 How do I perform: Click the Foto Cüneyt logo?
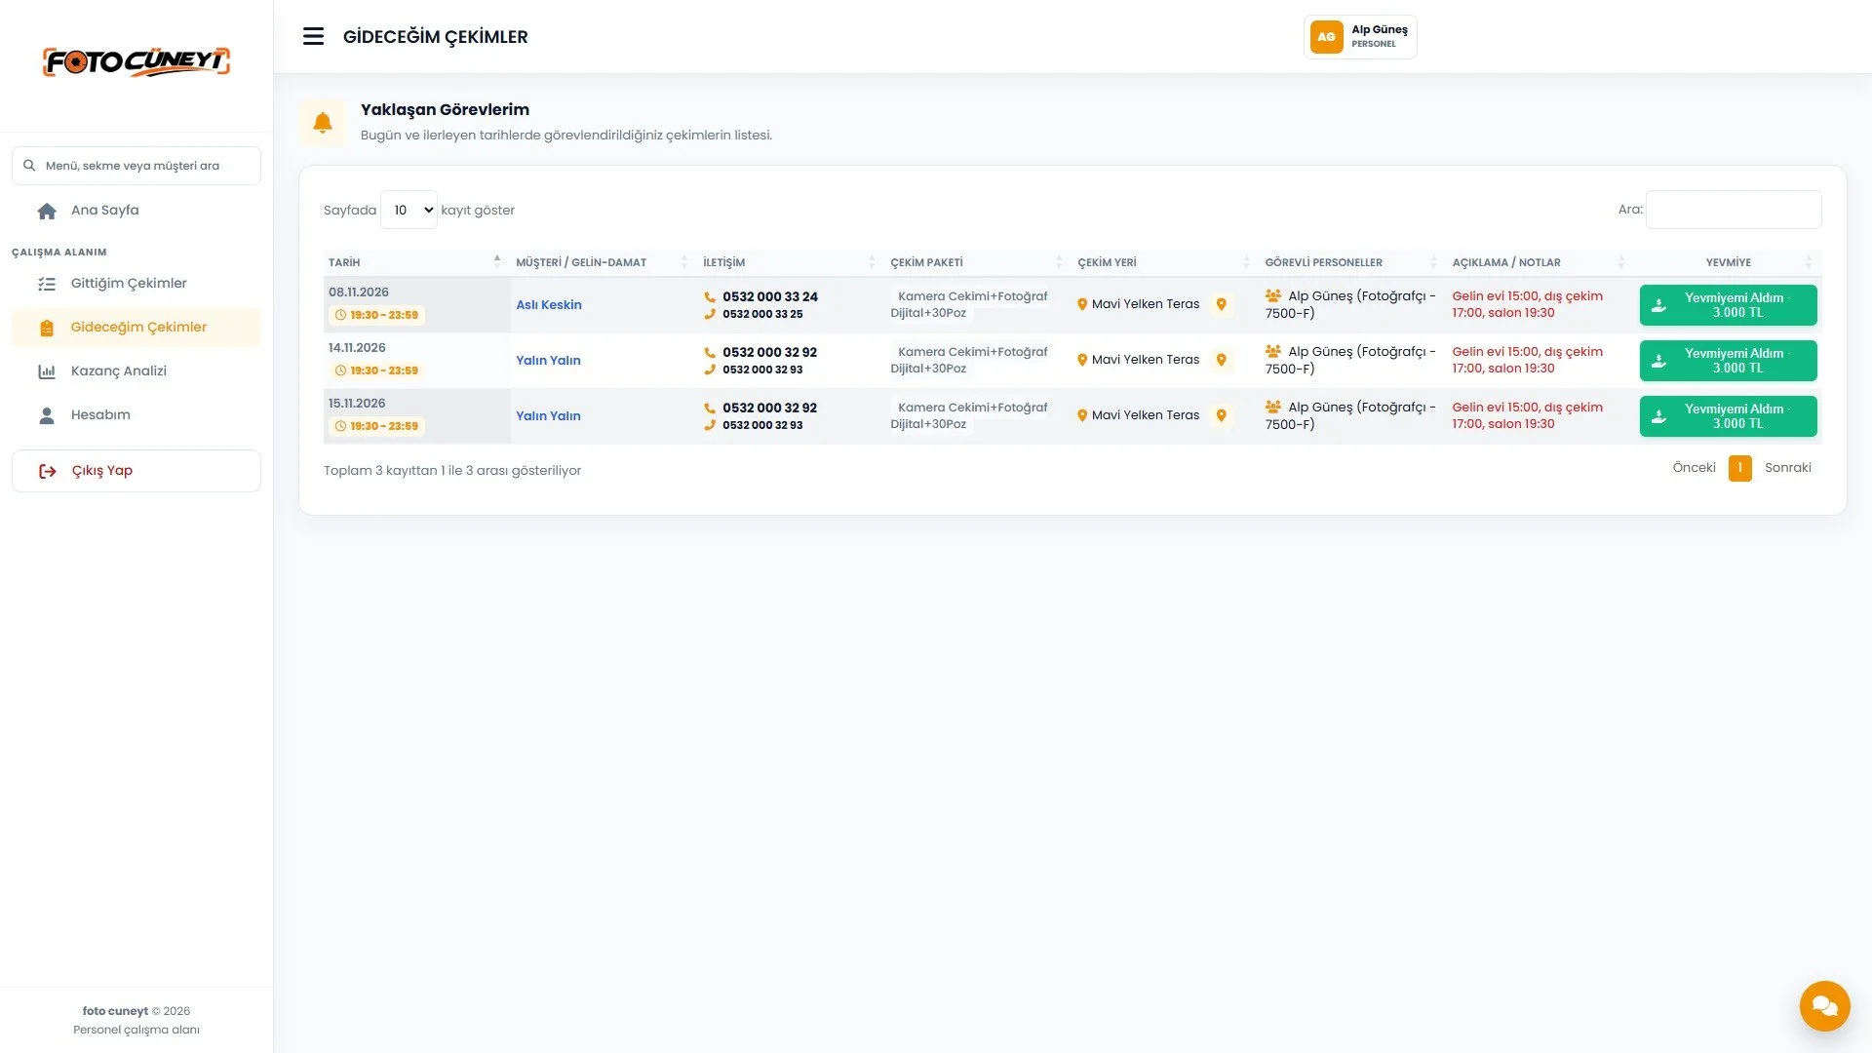click(x=136, y=61)
